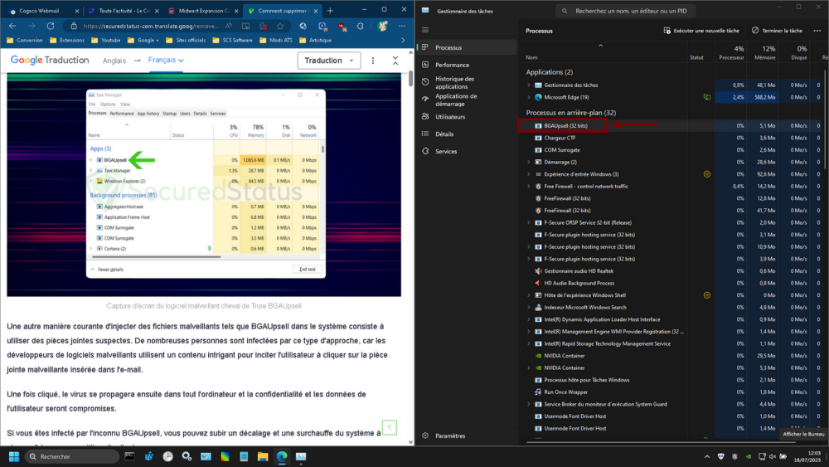The image size is (829, 467).
Task: Click the scroll-to-top arrow on webpage
Action: pos(390,427)
